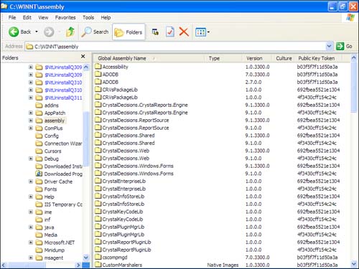Select CrystalDecisions.Windows.Forms version 9.1.3300.0 name
359x269 pixels.
pos(138,166)
